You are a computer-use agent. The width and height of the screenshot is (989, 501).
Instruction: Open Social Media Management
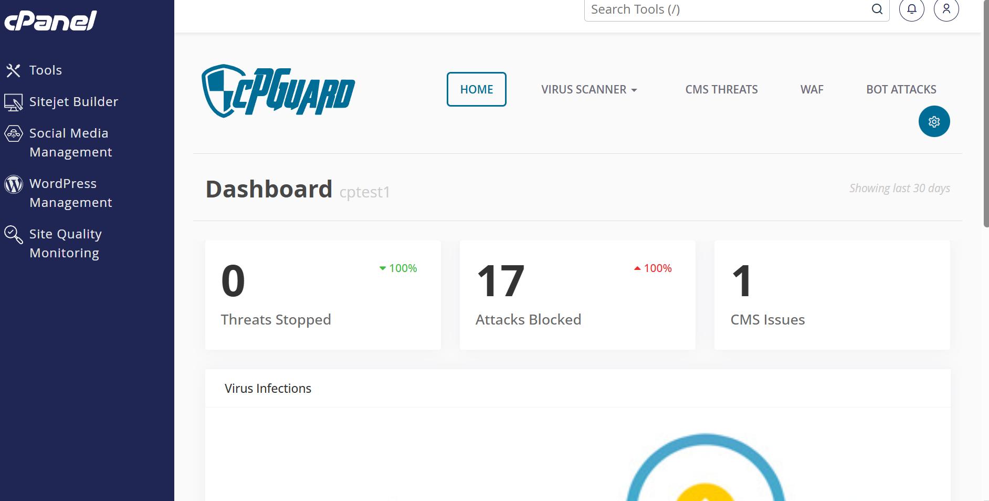tap(70, 142)
